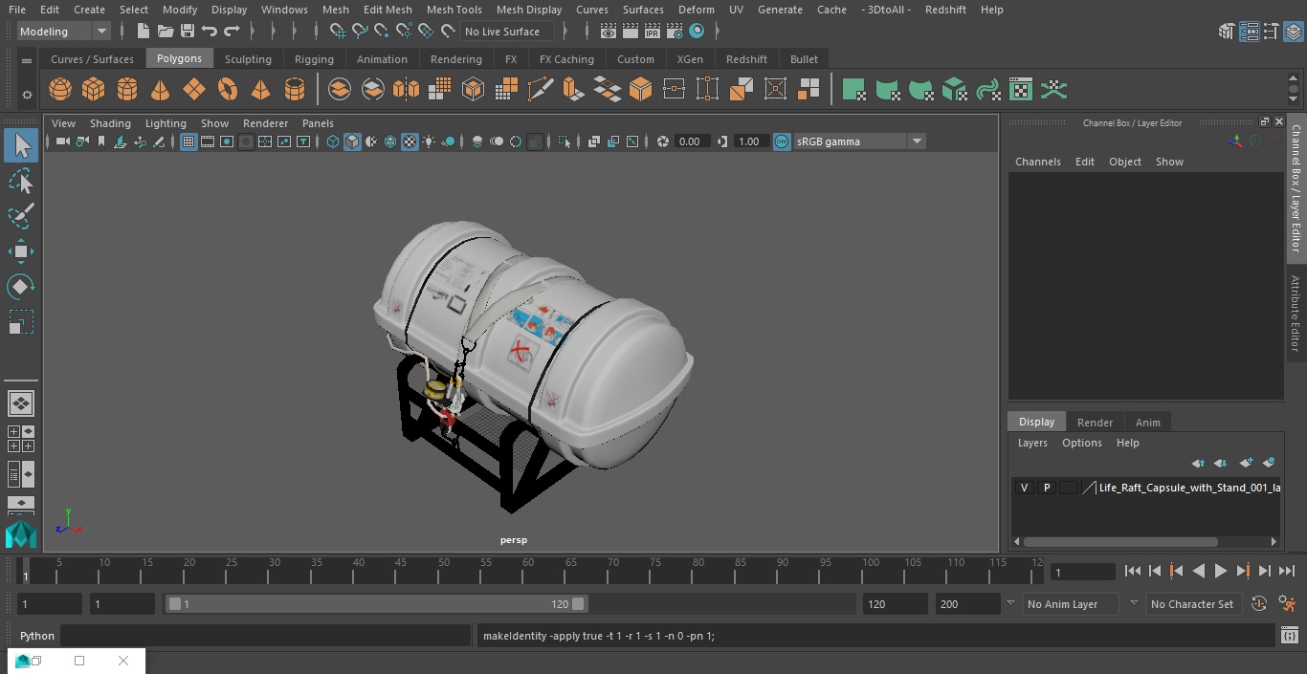Select the Select tool arrow
The width and height of the screenshot is (1307, 674).
(x=21, y=145)
